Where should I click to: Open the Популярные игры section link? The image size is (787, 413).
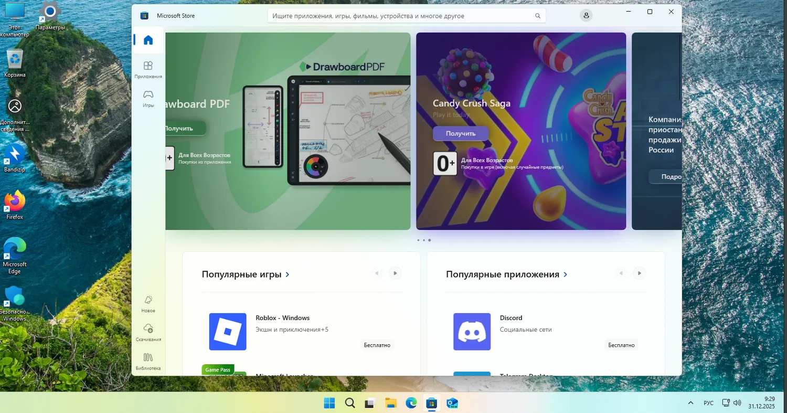[246, 274]
